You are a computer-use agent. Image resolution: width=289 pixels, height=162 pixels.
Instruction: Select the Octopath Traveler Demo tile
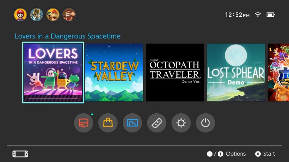pyautogui.click(x=175, y=72)
